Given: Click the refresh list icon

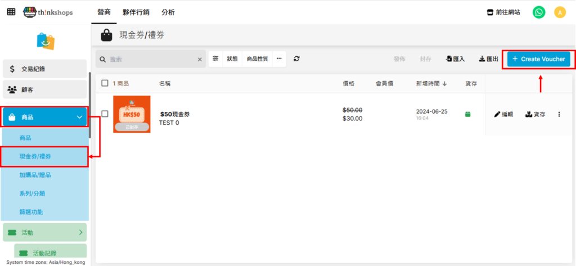Looking at the screenshot, I should point(296,58).
